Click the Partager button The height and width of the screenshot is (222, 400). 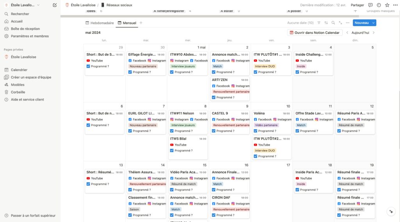(x=357, y=5)
